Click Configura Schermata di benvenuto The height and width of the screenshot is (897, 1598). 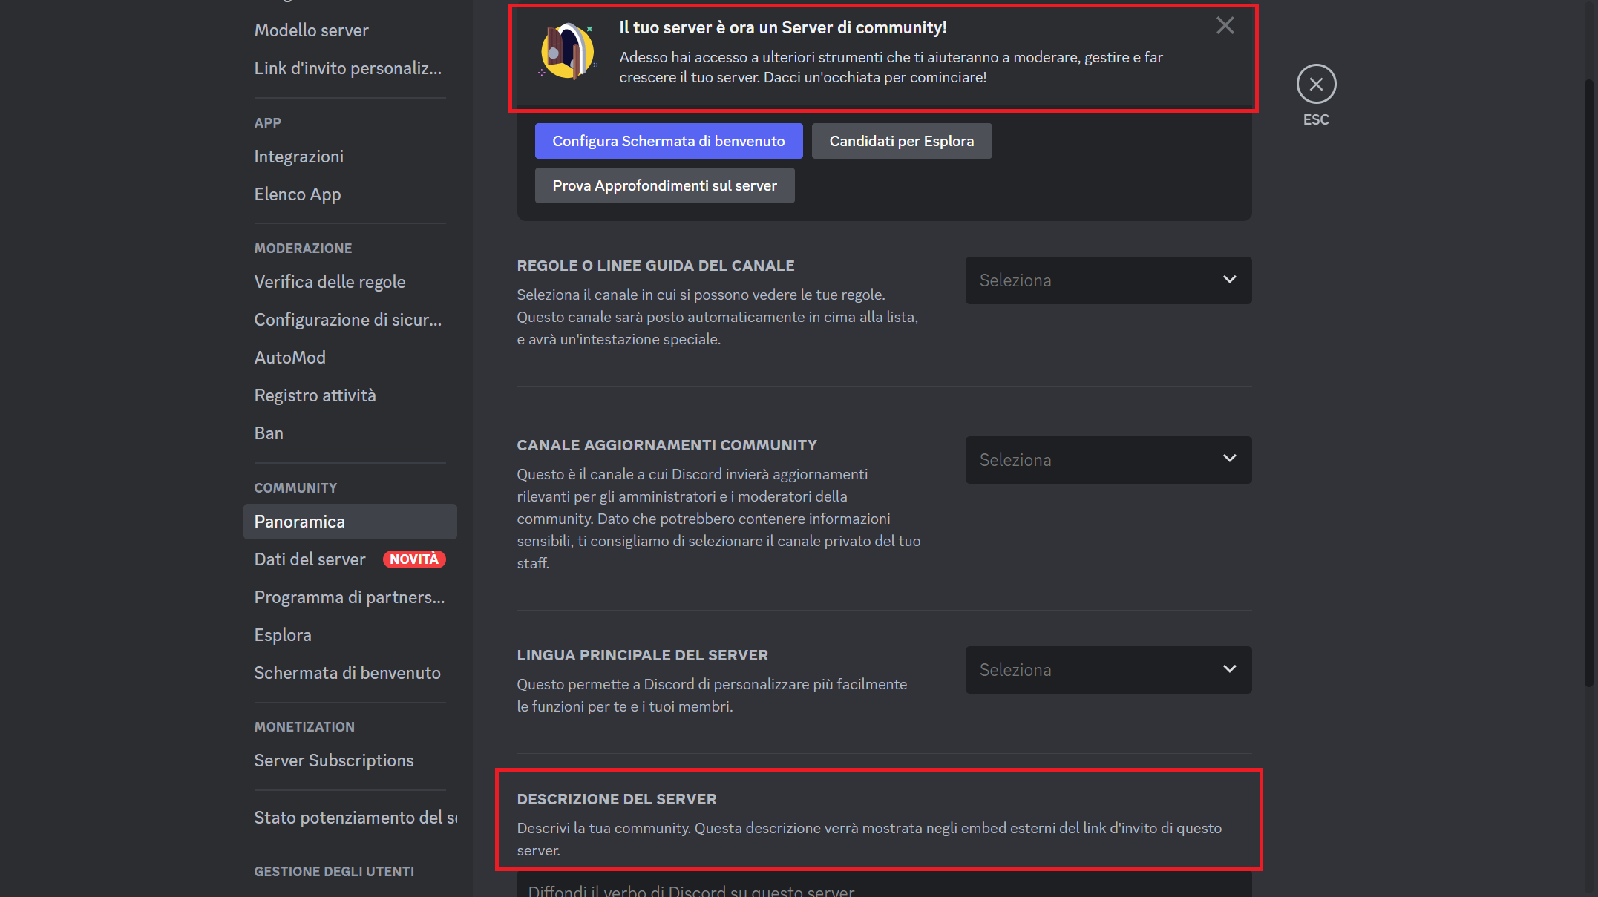point(668,140)
